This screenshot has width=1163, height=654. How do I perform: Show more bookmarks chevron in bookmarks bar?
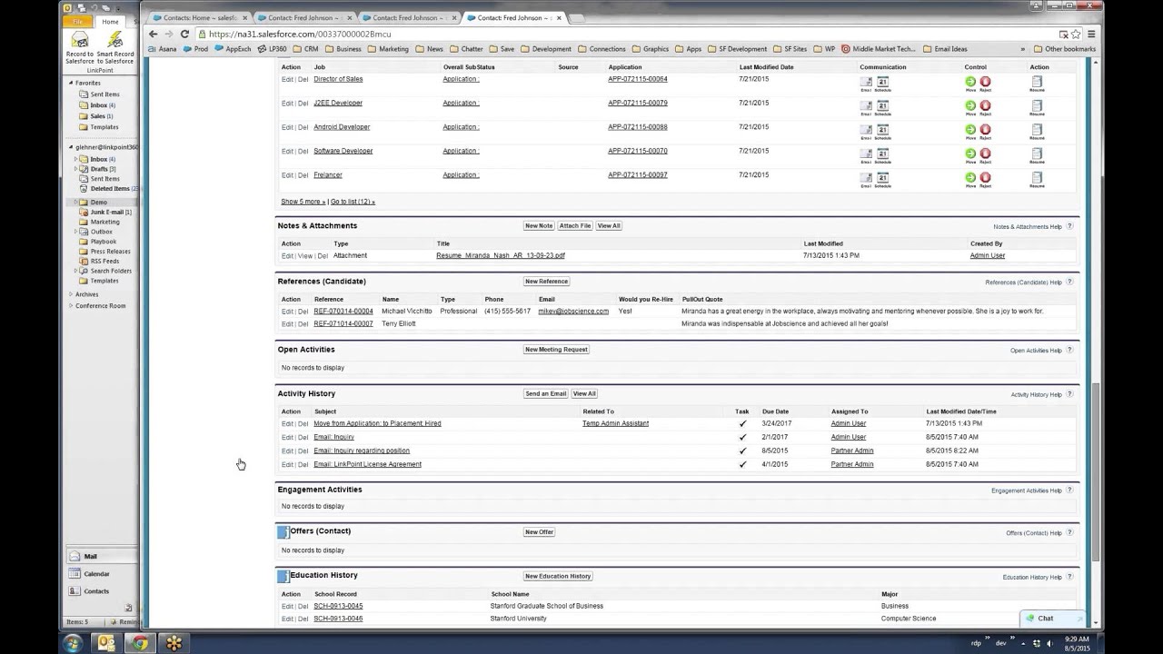pos(1023,49)
